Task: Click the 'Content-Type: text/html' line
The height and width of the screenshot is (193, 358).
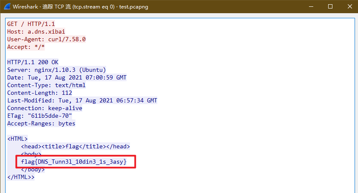Action: 46,85
